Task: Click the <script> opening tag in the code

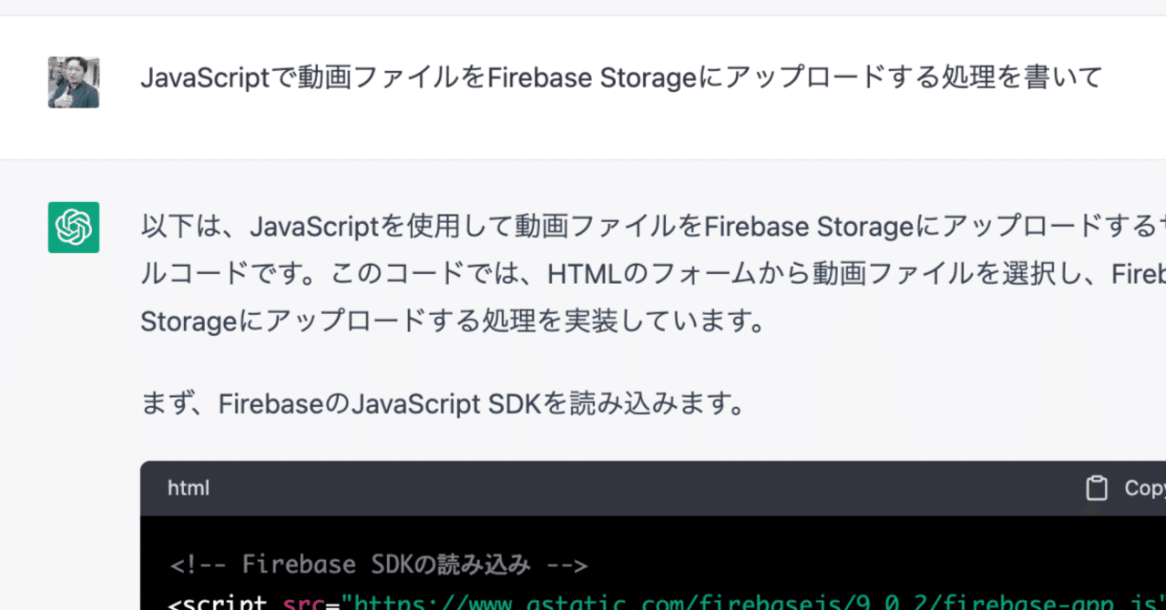Action: 214,601
